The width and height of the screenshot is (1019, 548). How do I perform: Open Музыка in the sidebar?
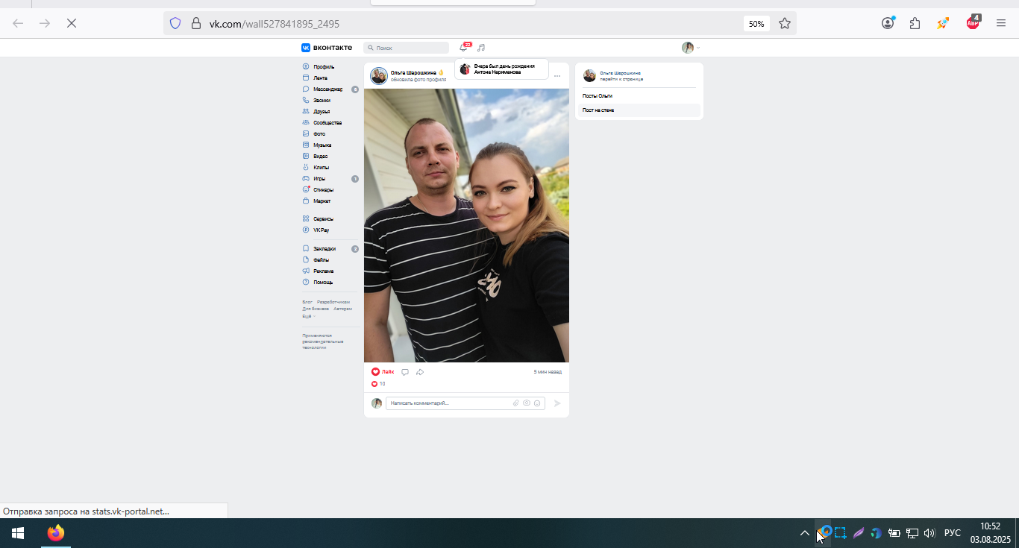tap(322, 145)
